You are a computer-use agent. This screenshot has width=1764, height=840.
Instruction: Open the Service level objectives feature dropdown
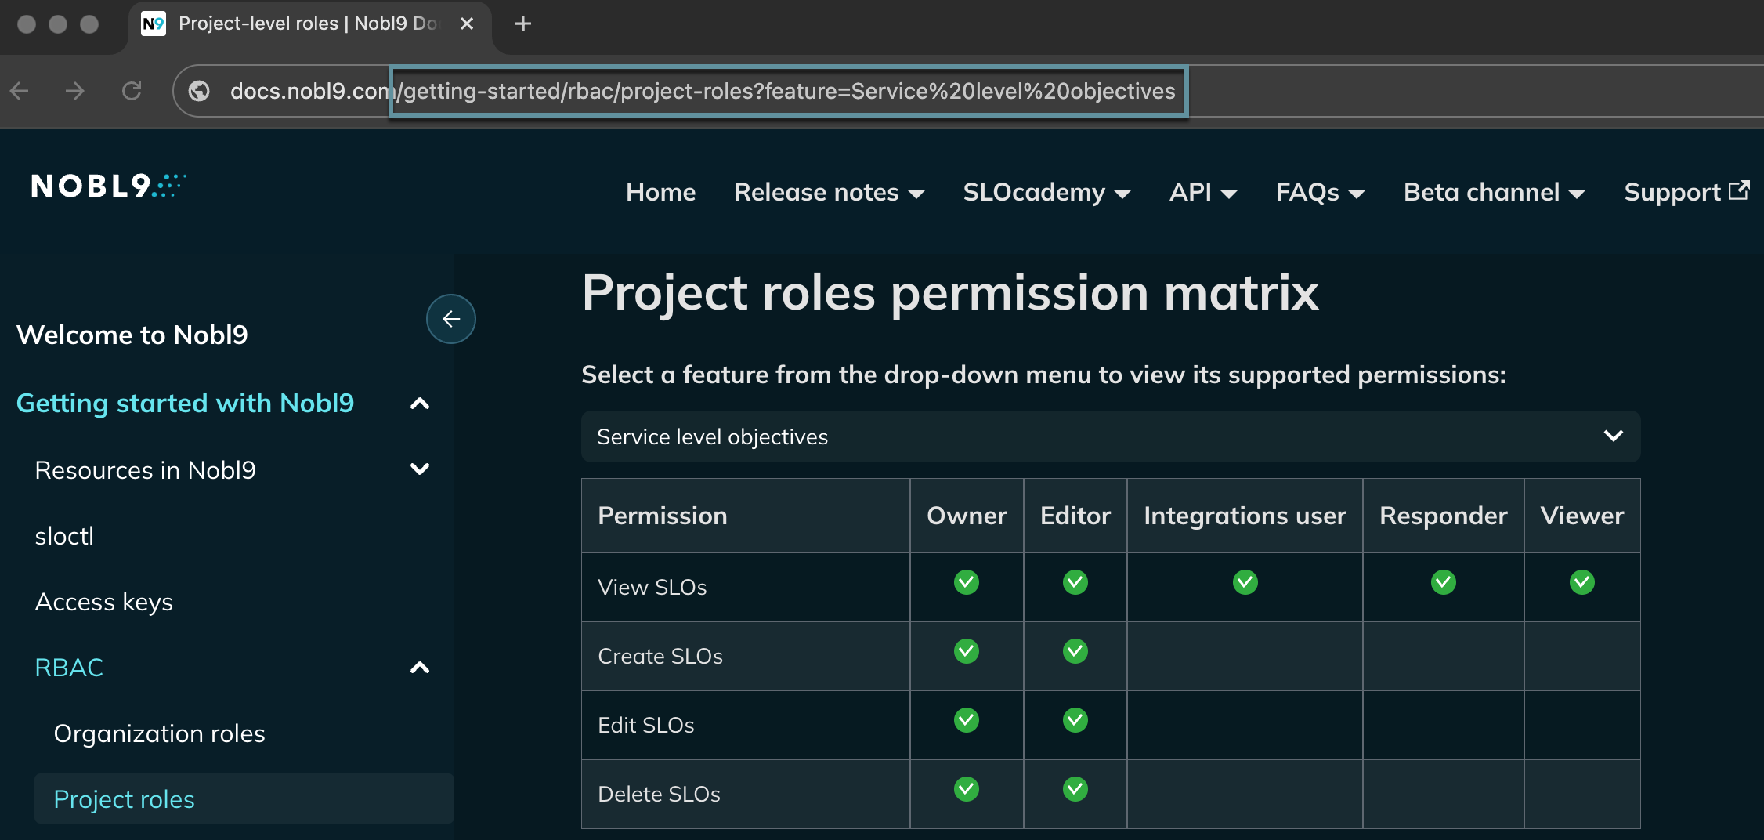click(x=1111, y=436)
